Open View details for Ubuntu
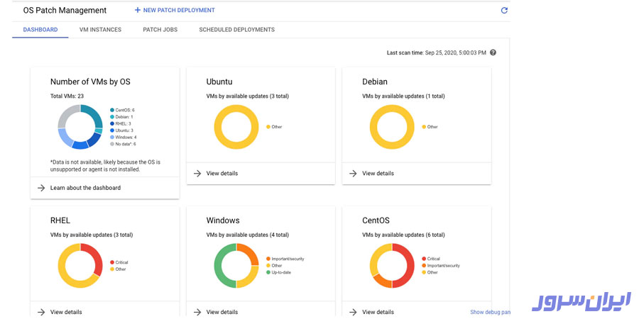This screenshot has width=639, height=319. (222, 174)
